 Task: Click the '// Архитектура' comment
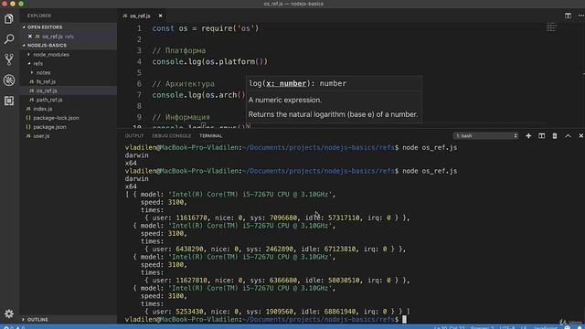(x=183, y=84)
